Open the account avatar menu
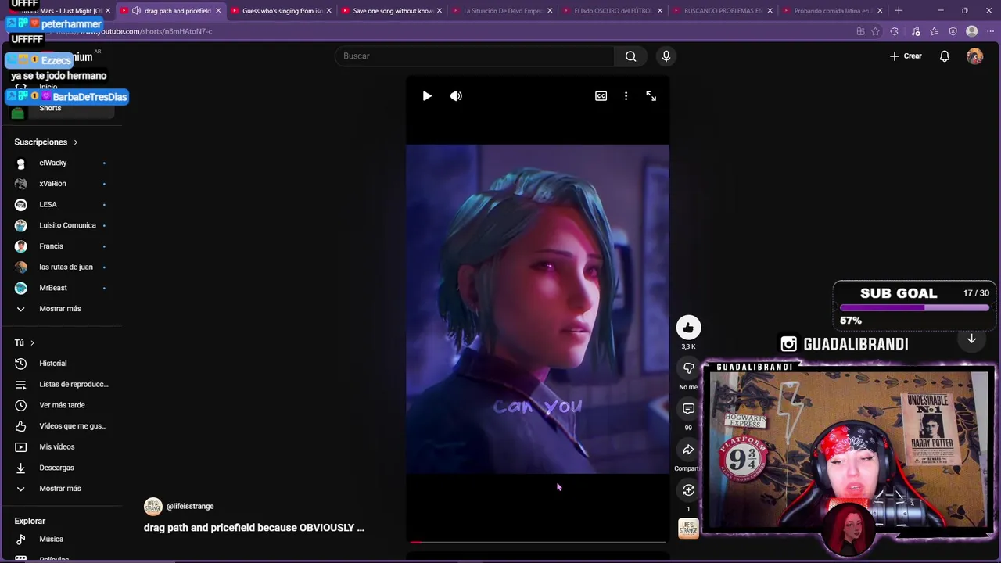 (x=974, y=56)
